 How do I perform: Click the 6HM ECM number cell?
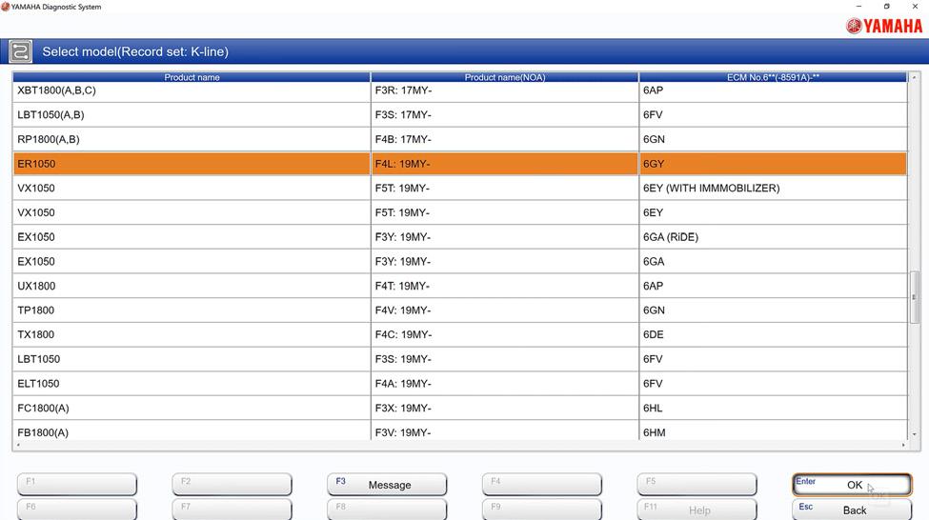click(773, 431)
